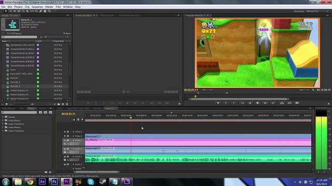The height and width of the screenshot is (186, 332).
Task: Click the timeline horizontal zoom scrollbar
Action: tap(96, 172)
